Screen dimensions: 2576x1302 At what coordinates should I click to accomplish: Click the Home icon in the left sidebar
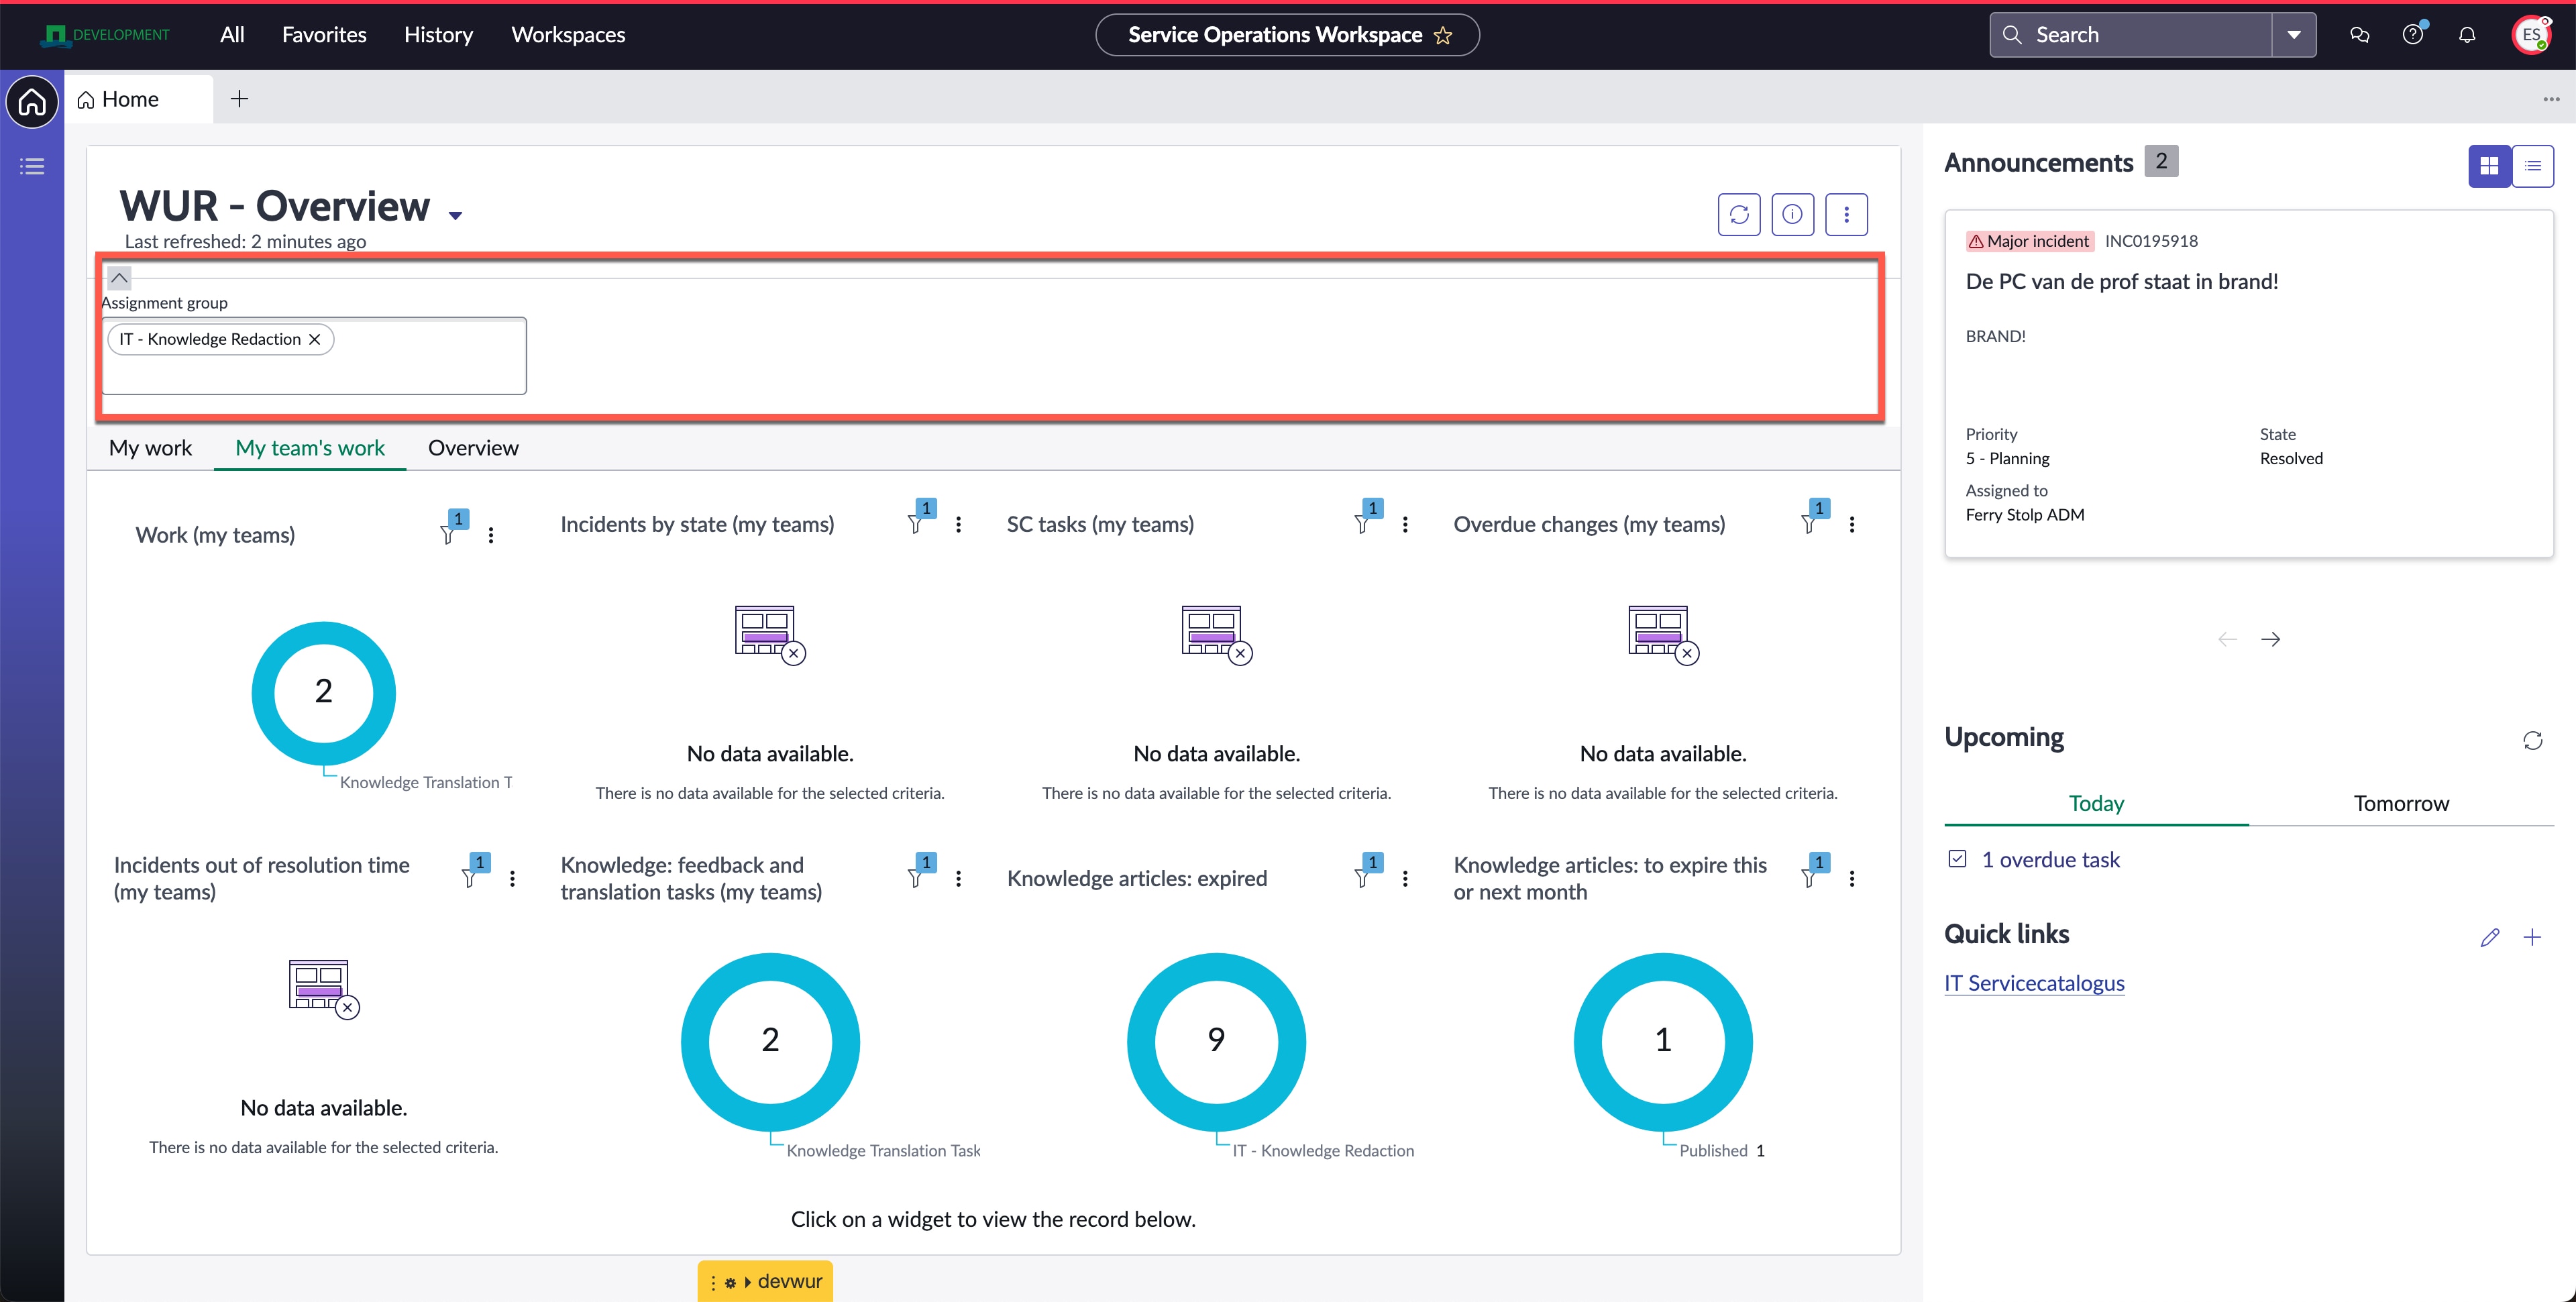[x=32, y=102]
